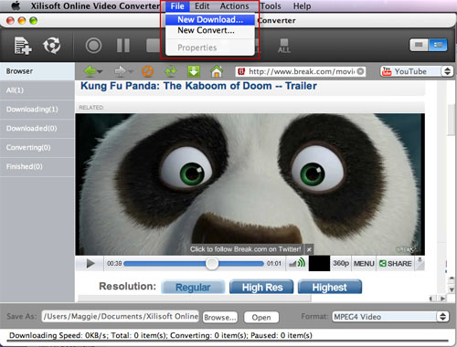The height and width of the screenshot is (347, 457).
Task: Go to the home page icon
Action: coord(217,71)
